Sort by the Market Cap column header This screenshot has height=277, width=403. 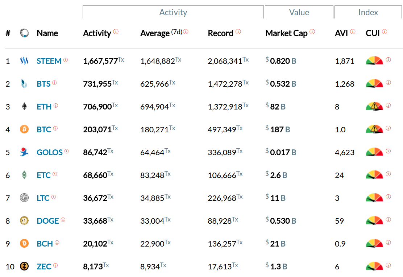point(286,33)
